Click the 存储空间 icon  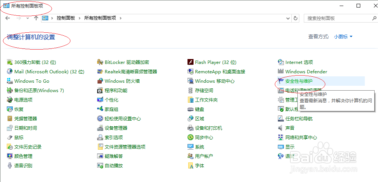pos(191,91)
